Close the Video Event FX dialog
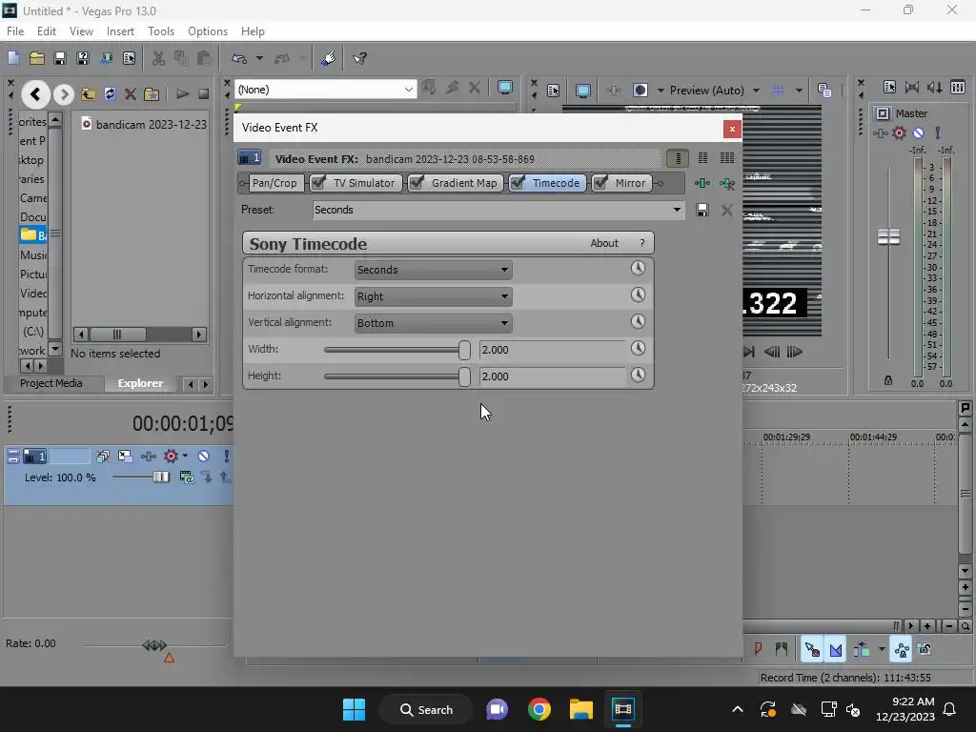The height and width of the screenshot is (732, 976). click(x=732, y=129)
